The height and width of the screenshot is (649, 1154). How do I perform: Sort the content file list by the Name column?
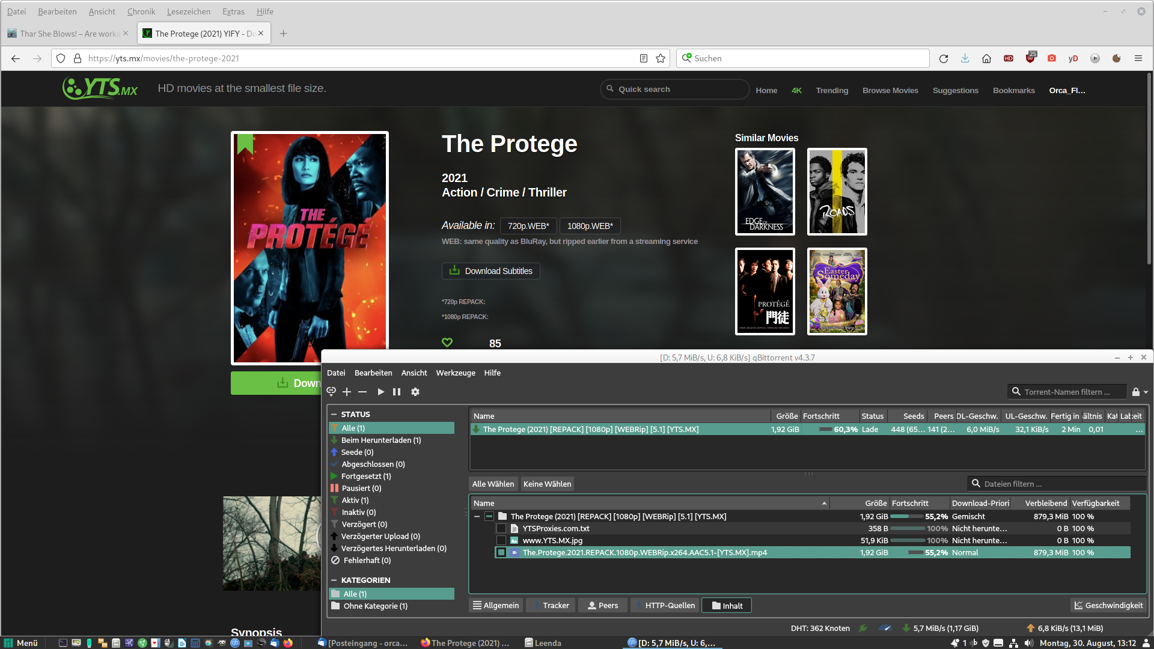coord(649,503)
